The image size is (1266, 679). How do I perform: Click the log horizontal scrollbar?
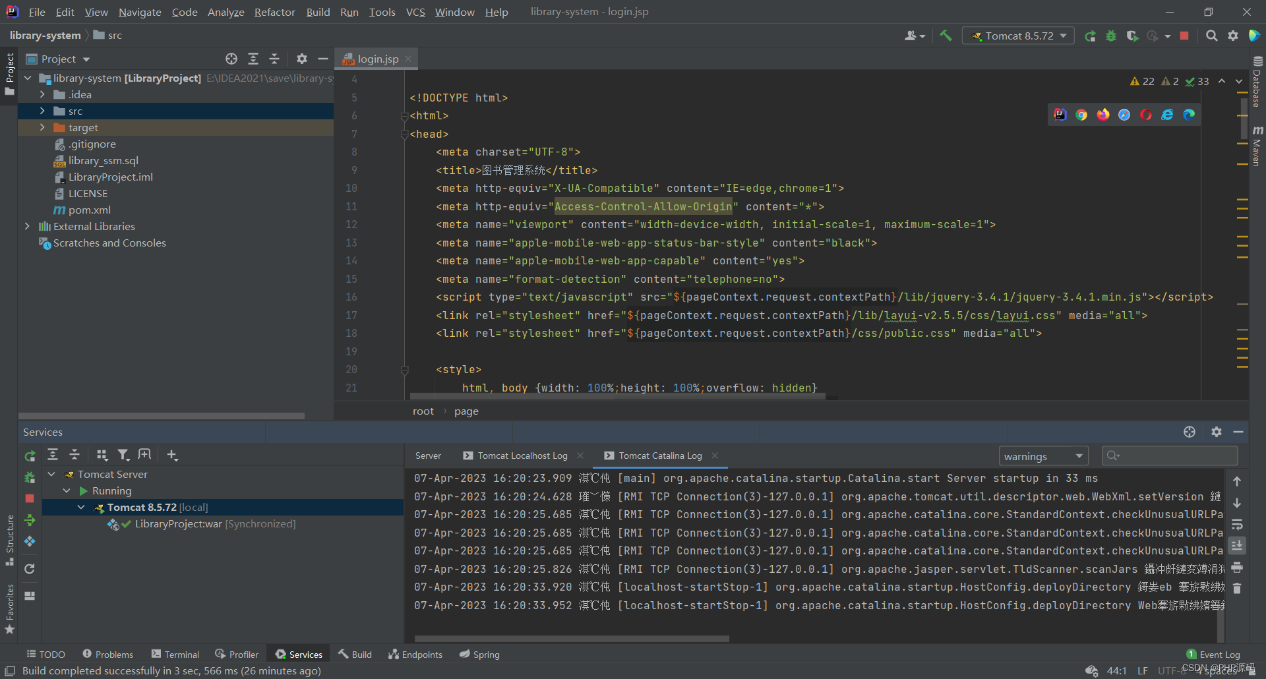click(572, 639)
